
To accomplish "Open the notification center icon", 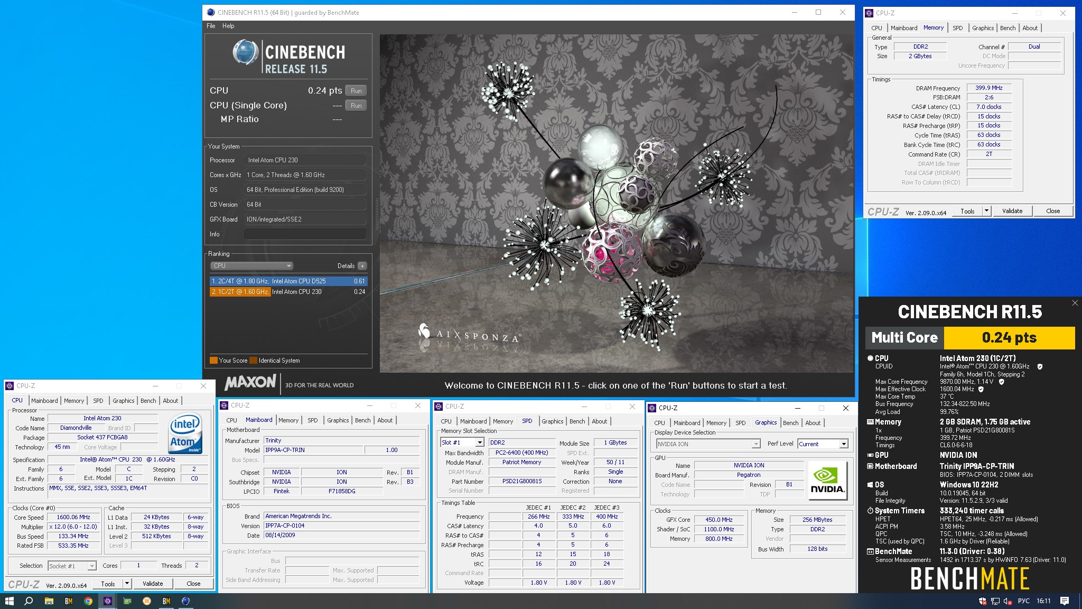I will 1065,601.
